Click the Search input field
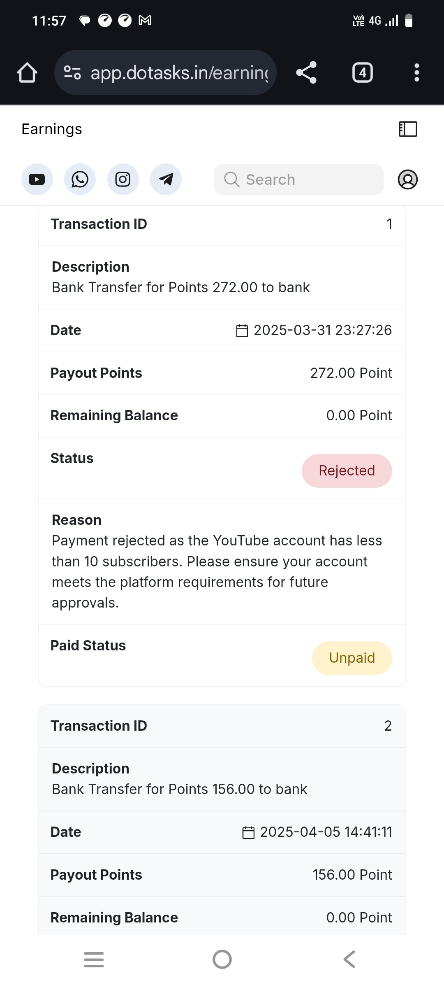The width and height of the screenshot is (444, 983). pos(298,179)
